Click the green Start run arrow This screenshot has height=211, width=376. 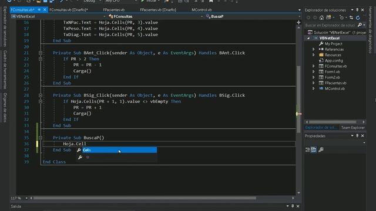coord(143,1)
